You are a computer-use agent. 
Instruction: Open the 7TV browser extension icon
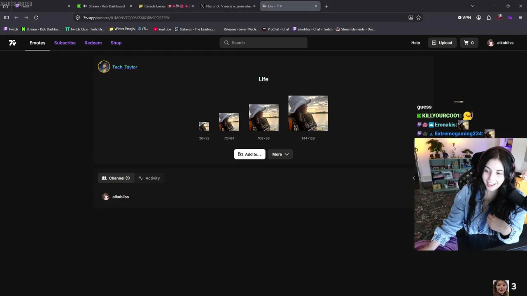(x=510, y=18)
